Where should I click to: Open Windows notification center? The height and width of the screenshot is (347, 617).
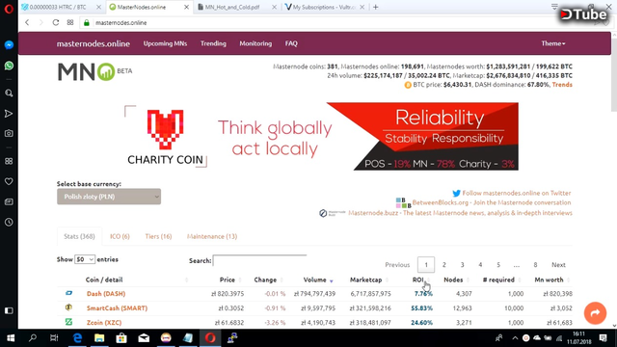(604, 338)
